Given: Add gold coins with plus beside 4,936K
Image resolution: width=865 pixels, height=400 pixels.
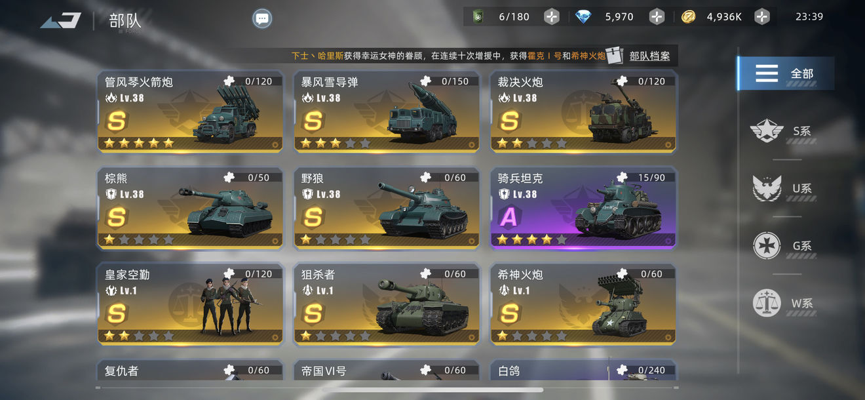Looking at the screenshot, I should point(761,16).
